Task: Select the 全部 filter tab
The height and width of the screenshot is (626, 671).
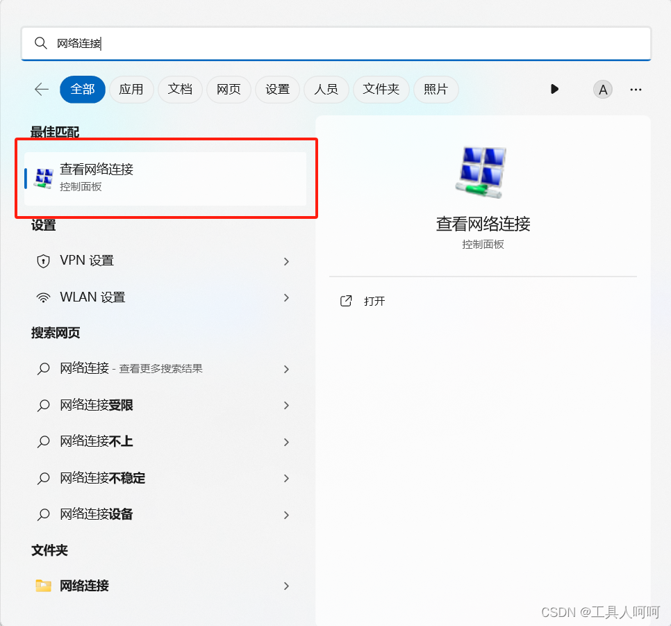Action: click(x=83, y=90)
